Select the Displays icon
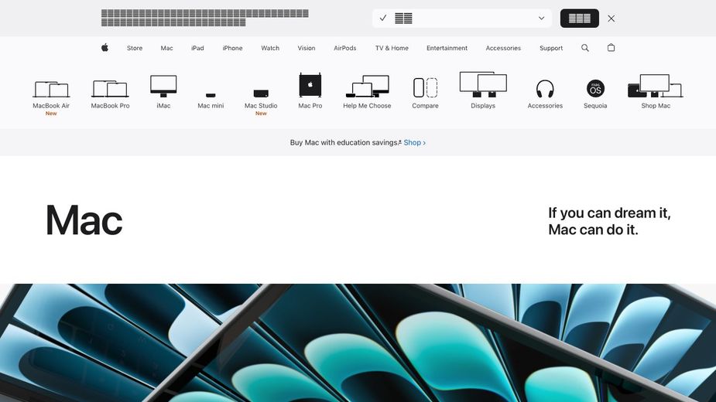This screenshot has height=402, width=716. tap(483, 84)
